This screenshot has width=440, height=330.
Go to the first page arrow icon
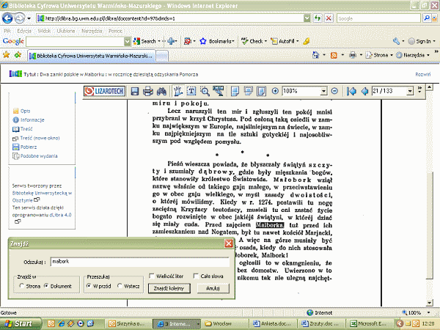click(x=353, y=91)
